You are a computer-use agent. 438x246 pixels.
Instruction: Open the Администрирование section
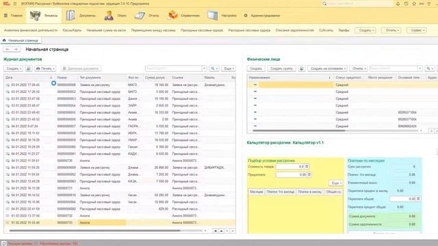262,16
